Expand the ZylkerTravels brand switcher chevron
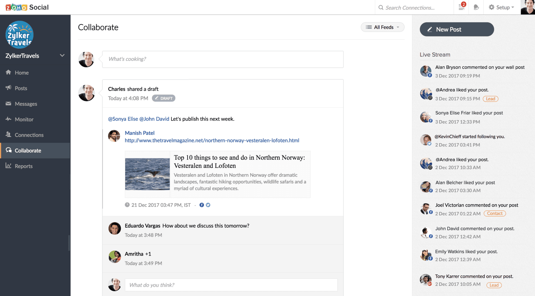Screen dimensions: 535x296 [x=62, y=55]
